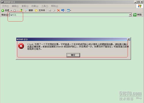Open the Favorites (收藏) menu
Viewport: 144px width, 103px height.
[35, 6]
